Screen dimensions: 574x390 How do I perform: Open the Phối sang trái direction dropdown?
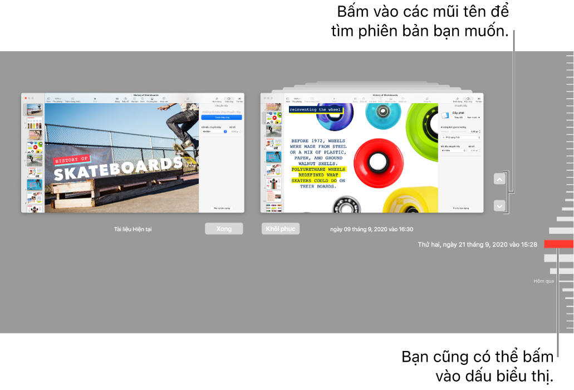click(460, 137)
